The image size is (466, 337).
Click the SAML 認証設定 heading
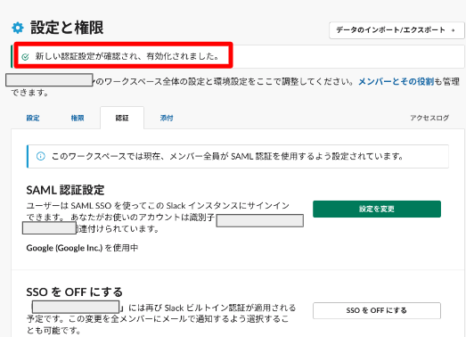pyautogui.click(x=65, y=190)
